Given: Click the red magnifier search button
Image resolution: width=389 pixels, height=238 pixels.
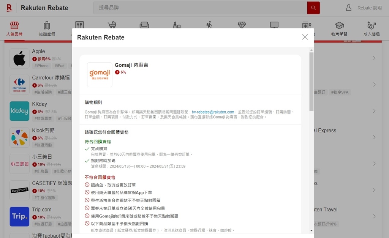Looking at the screenshot, I should [313, 8].
